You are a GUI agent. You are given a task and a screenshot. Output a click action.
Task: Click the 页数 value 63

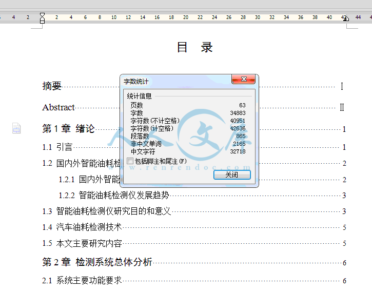(242, 105)
